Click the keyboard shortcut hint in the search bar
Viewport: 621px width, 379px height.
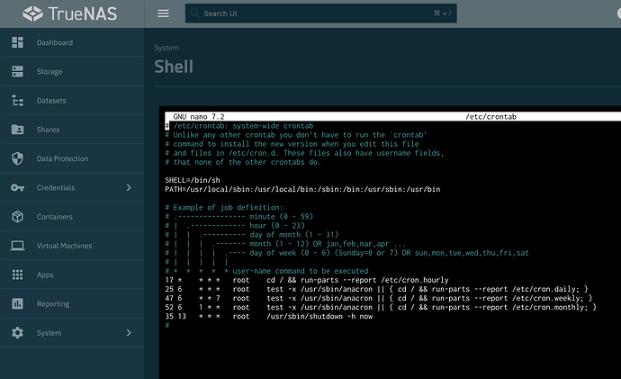[443, 14]
